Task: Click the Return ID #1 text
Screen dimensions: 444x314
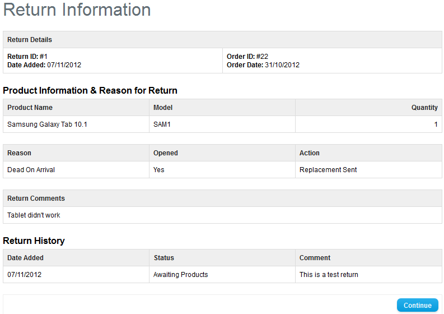Action: click(27, 57)
